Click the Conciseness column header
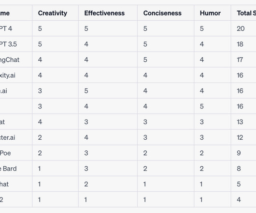Image resolution: width=256 pixels, height=213 pixels. point(162,13)
